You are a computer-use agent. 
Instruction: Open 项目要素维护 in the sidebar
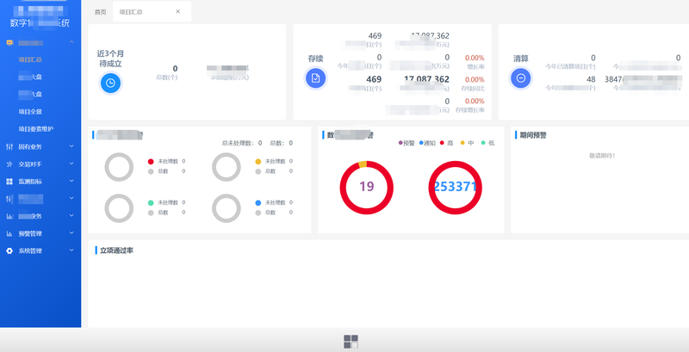(x=36, y=129)
